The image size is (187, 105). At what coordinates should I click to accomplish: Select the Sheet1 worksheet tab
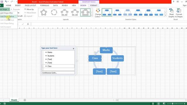14,100
